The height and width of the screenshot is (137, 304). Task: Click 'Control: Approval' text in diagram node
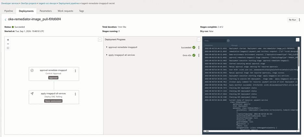click(x=53, y=73)
